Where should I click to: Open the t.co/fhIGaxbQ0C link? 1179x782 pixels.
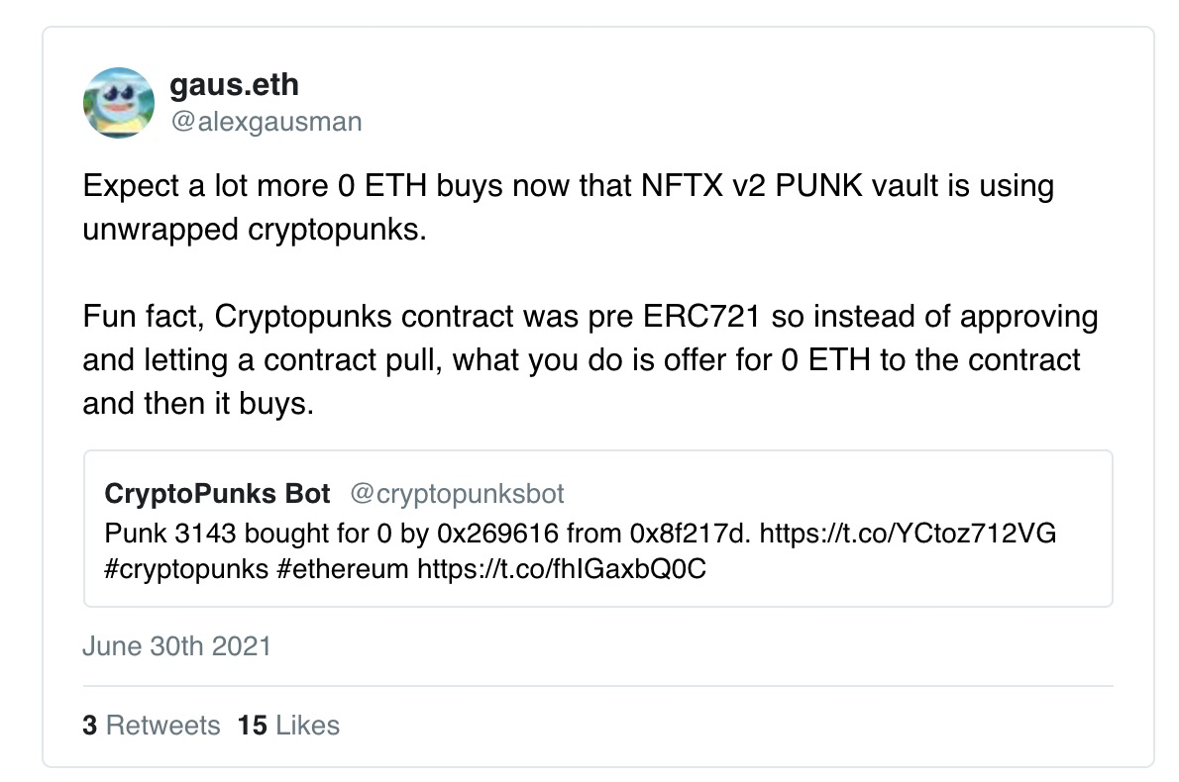click(562, 568)
